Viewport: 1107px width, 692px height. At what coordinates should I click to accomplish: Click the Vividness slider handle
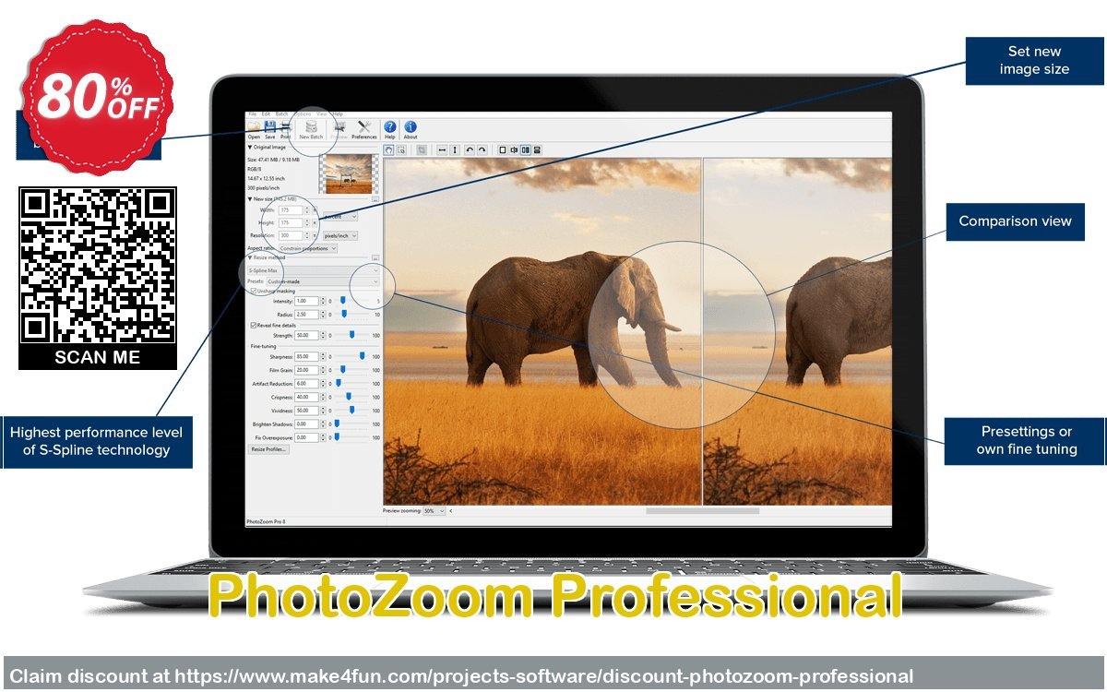[x=351, y=410]
